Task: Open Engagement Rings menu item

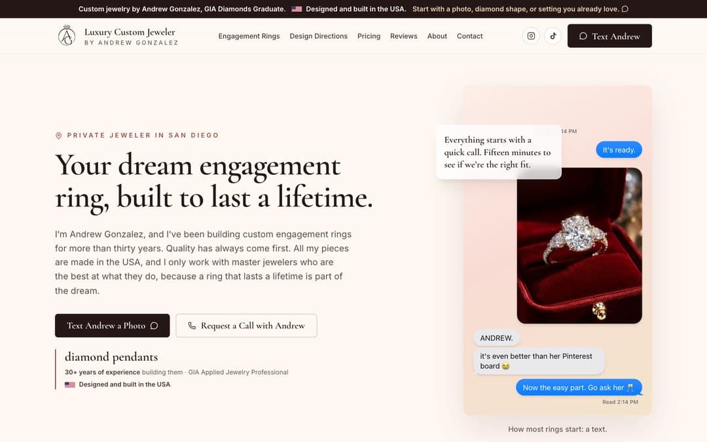Action: [x=249, y=36]
